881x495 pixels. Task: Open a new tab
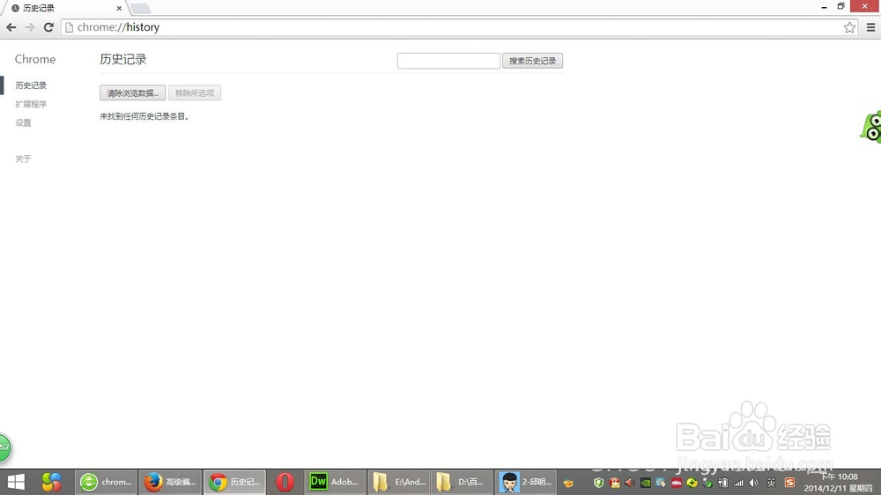[140, 9]
